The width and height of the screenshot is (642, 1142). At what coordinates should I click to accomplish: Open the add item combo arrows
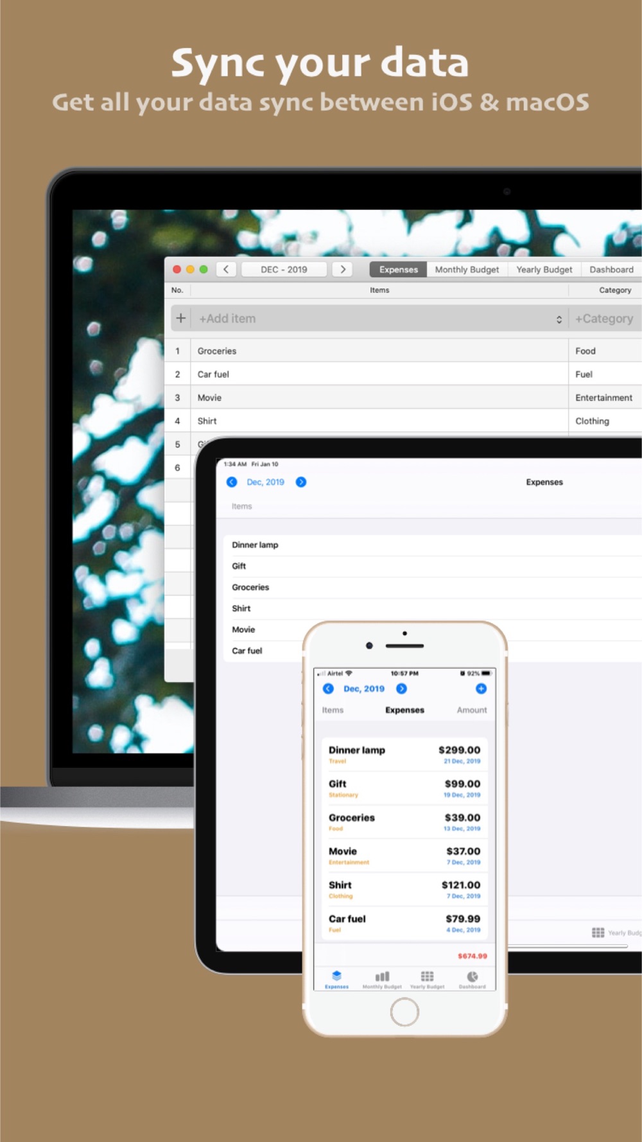click(x=559, y=319)
